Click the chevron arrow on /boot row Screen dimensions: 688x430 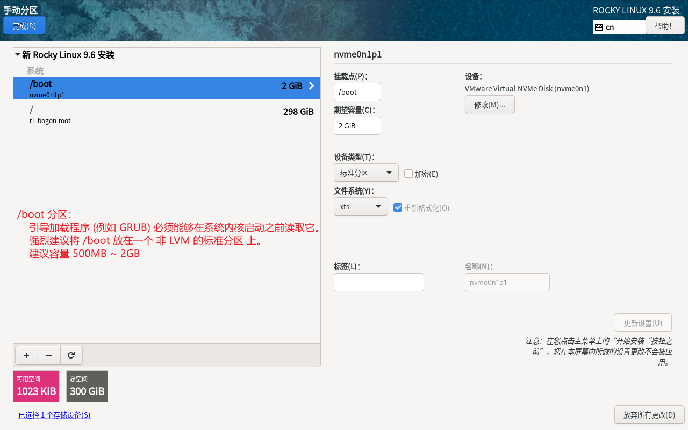point(311,86)
